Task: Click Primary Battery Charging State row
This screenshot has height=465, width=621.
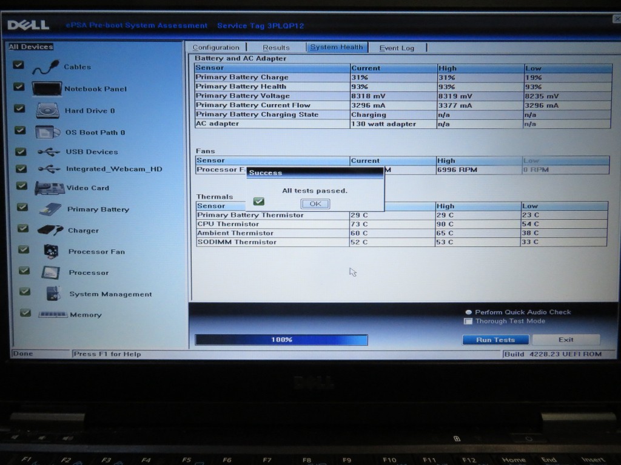Action: click(x=403, y=114)
